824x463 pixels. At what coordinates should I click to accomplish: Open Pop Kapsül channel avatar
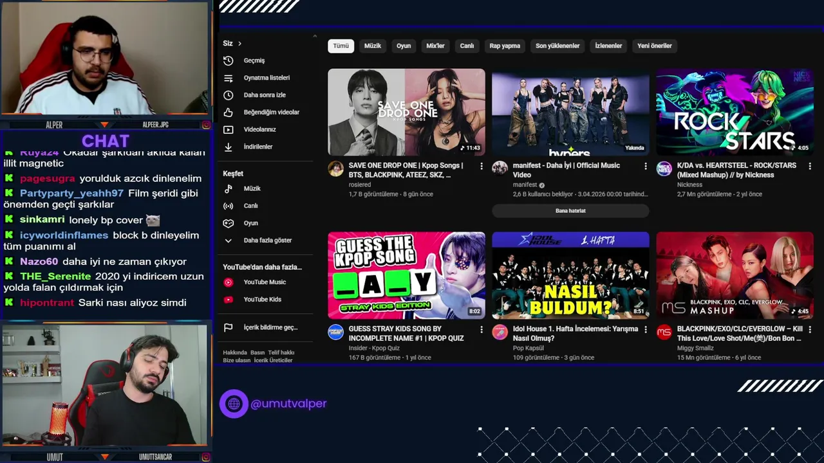pyautogui.click(x=500, y=332)
